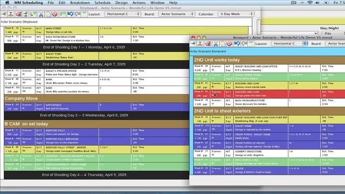Open the Help menu

coord(173,3)
